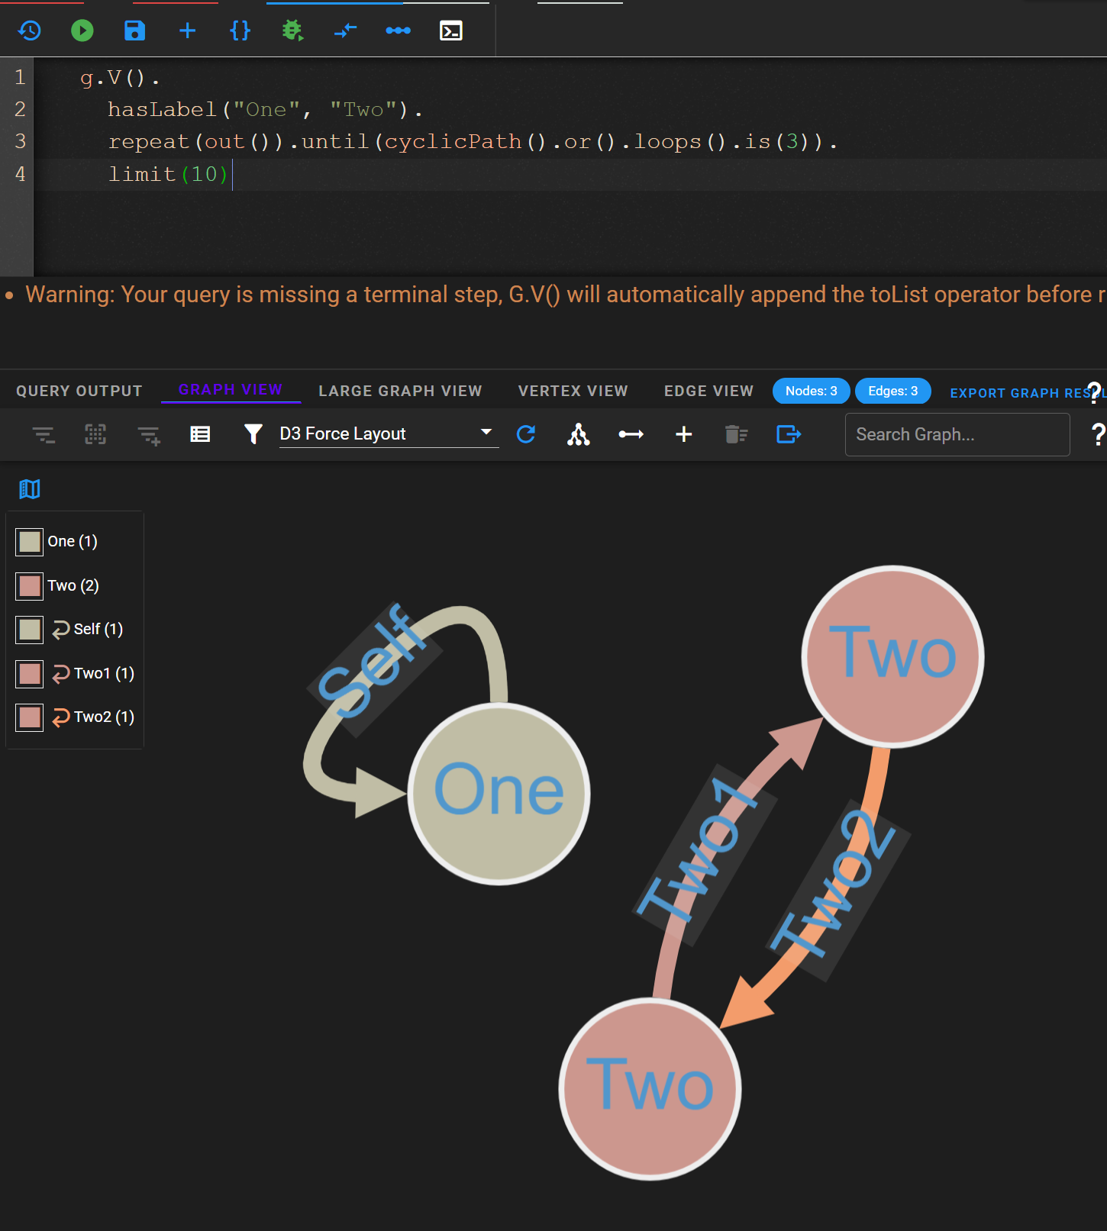The height and width of the screenshot is (1231, 1107).
Task: Click the format query curly braces icon
Action: pos(240,31)
